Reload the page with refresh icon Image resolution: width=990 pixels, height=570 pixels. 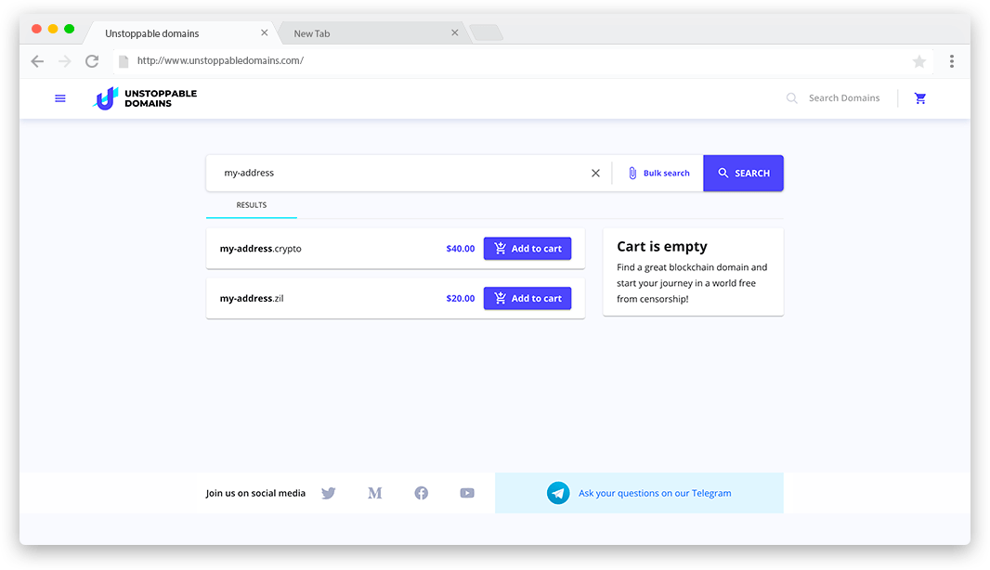click(x=92, y=61)
